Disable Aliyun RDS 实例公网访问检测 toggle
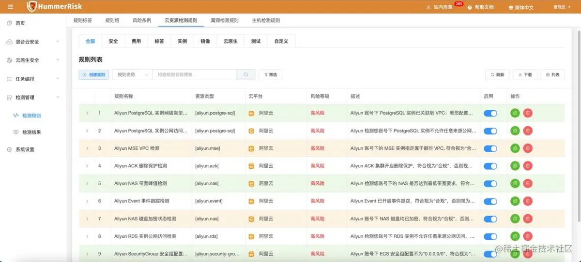Image resolution: width=581 pixels, height=262 pixels. pos(490,236)
